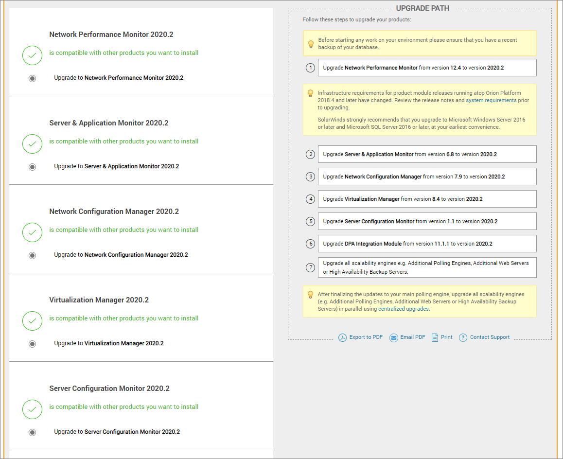
Task: Click step box Upgrade Server & Application Monitor from 6.8
Action: click(427, 154)
